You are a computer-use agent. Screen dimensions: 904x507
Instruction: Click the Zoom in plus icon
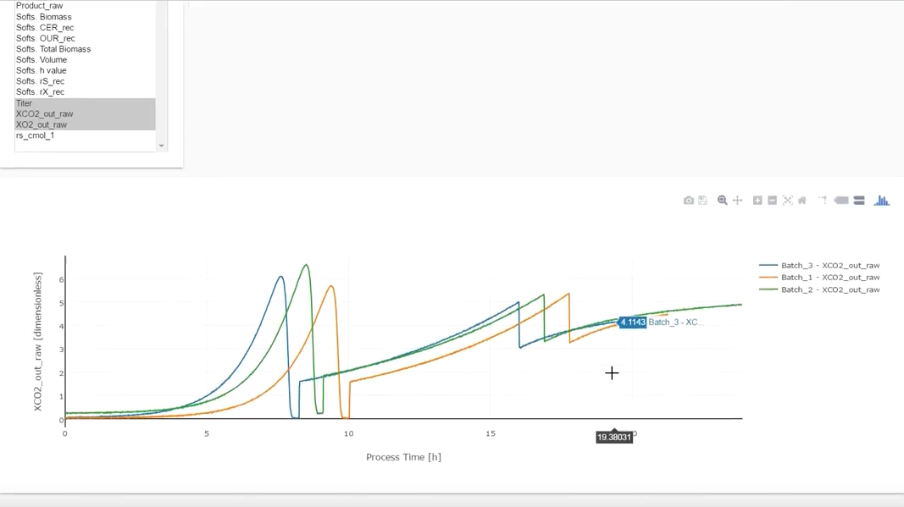[757, 201]
